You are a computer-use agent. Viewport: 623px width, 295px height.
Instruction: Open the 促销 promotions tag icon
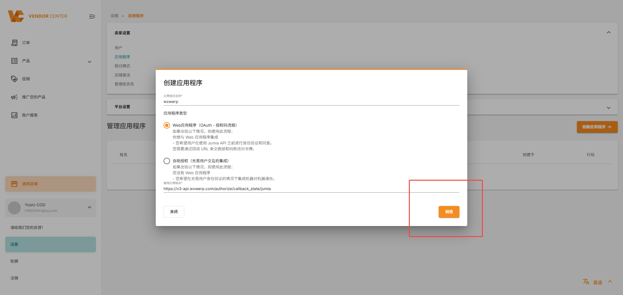pos(14,79)
